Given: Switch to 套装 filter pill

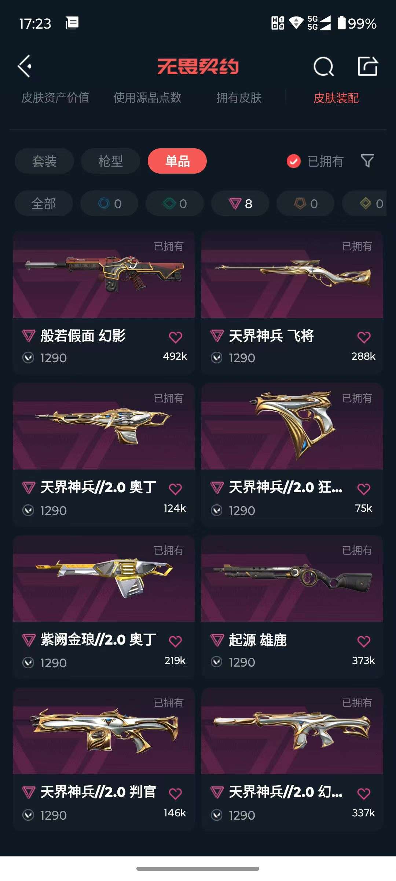Looking at the screenshot, I should point(44,161).
